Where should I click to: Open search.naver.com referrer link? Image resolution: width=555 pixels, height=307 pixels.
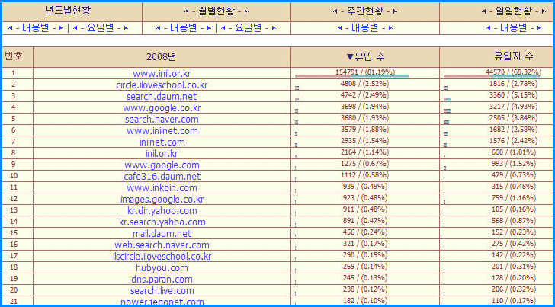point(162,119)
